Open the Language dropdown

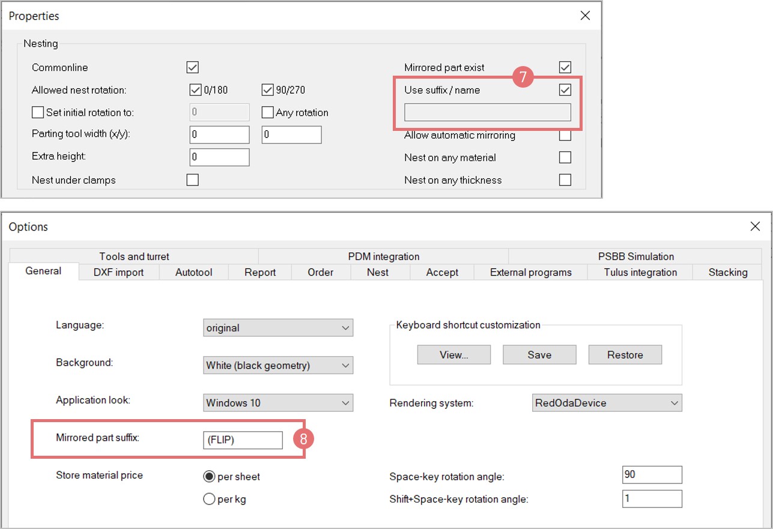[278, 328]
